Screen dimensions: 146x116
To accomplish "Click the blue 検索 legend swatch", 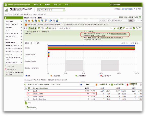I will tap(26, 76).
